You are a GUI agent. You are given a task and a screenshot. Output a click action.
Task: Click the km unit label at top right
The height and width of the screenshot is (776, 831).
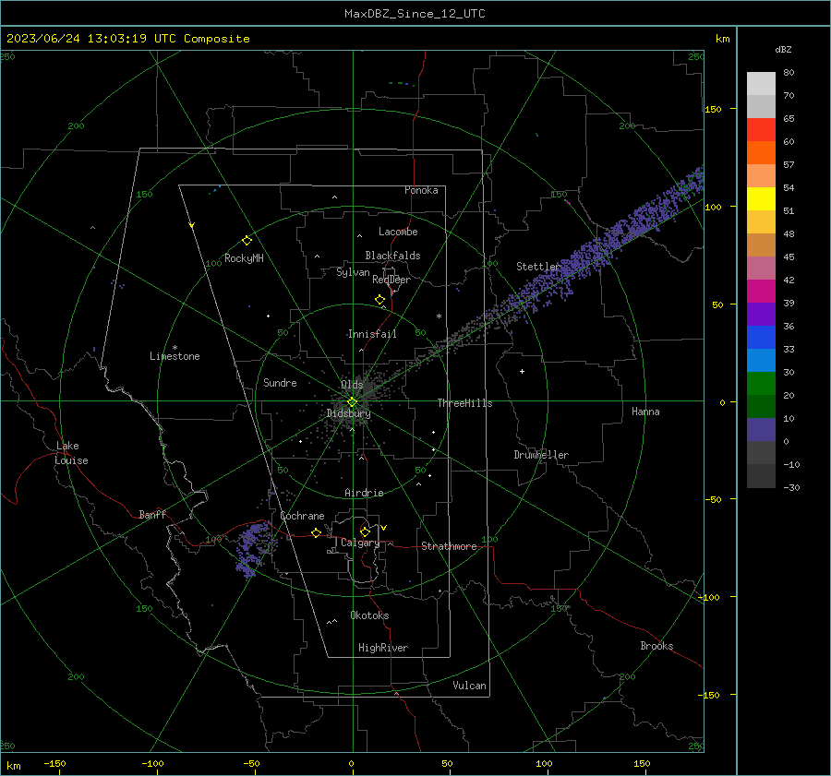point(722,39)
